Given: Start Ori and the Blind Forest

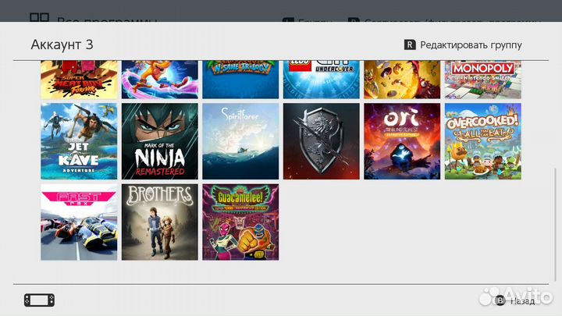Looking at the screenshot, I should pos(402,141).
